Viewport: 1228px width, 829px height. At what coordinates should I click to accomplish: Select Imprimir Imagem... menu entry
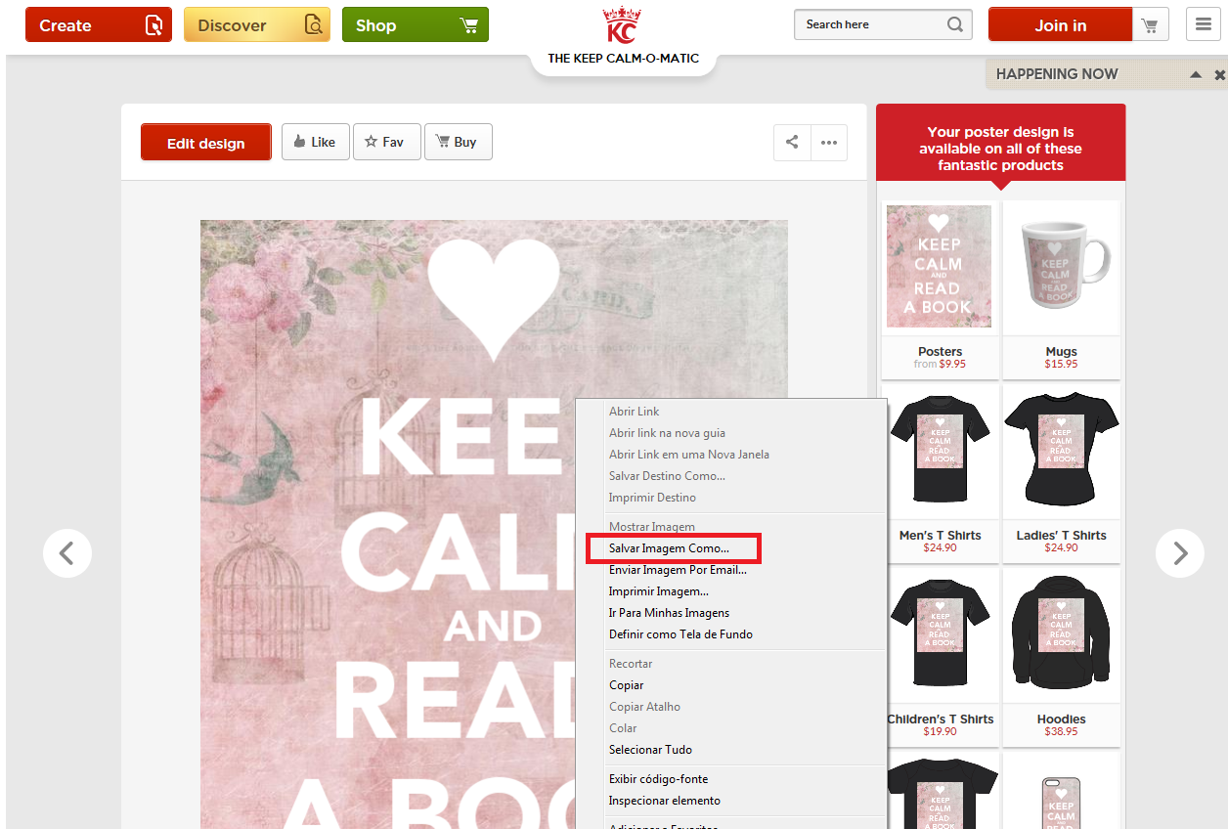point(659,591)
